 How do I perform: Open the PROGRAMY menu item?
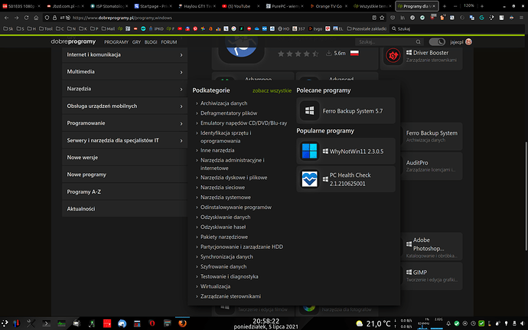click(116, 42)
